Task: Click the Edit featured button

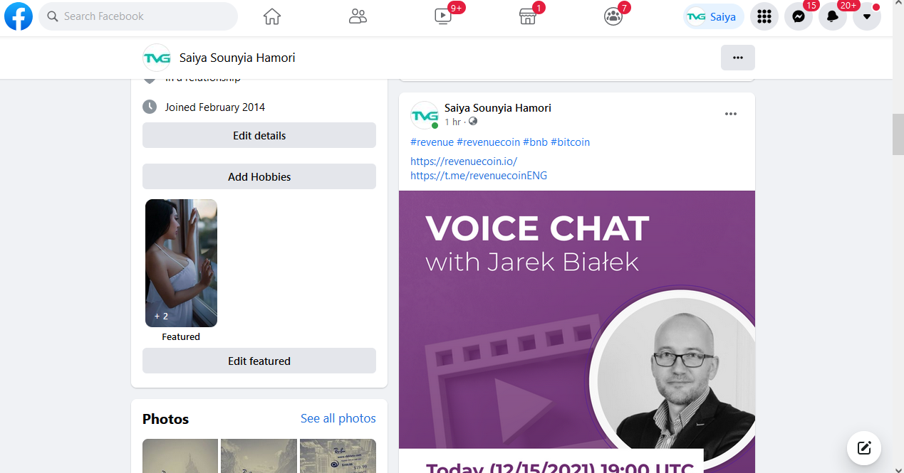Action: point(259,361)
